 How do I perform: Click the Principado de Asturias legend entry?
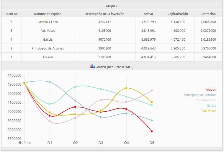(x=200, y=95)
